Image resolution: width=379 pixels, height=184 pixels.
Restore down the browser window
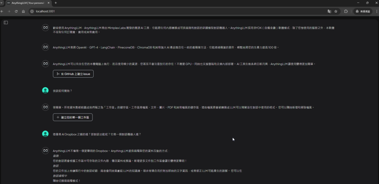point(367,3)
